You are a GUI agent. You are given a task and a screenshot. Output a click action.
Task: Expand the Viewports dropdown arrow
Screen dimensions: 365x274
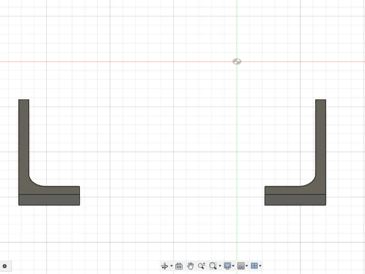[x=260, y=266]
